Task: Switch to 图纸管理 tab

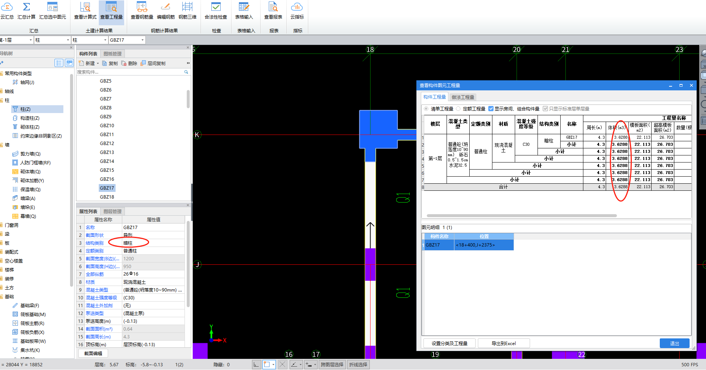Action: pyautogui.click(x=113, y=54)
